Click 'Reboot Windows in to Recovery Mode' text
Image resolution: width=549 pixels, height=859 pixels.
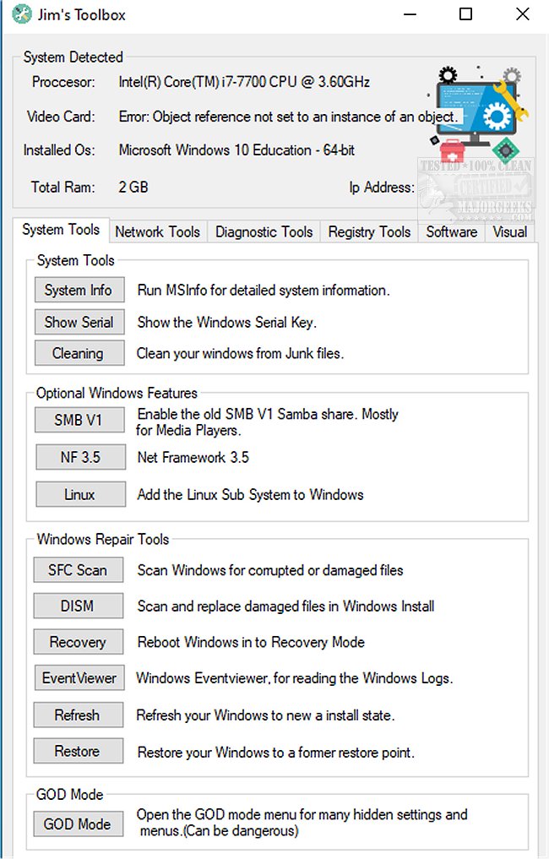pyautogui.click(x=251, y=642)
